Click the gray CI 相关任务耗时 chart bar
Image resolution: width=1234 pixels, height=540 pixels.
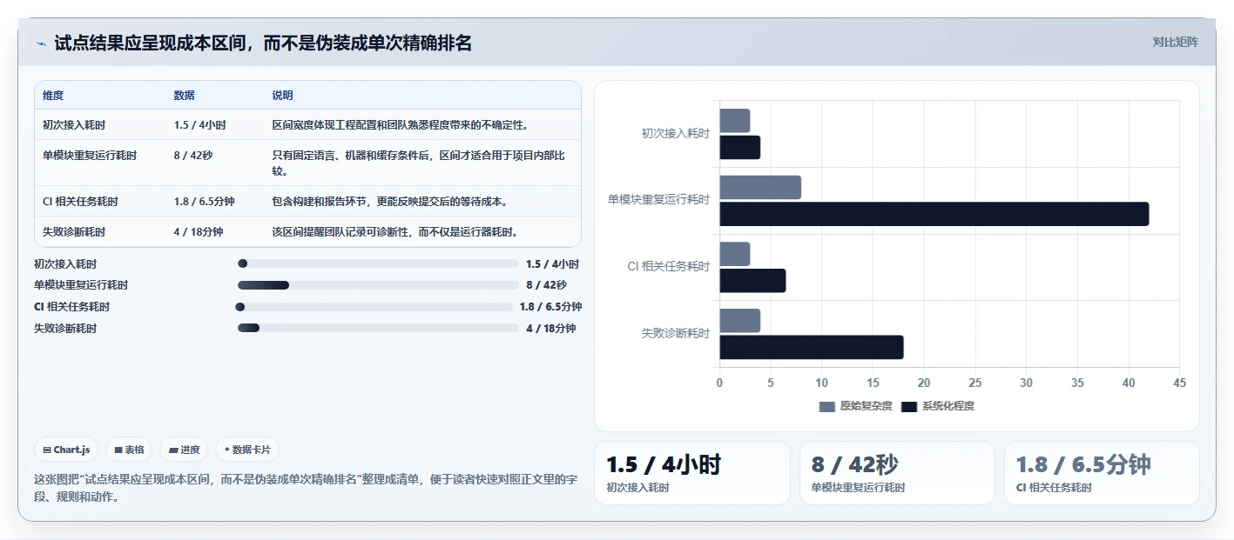click(735, 254)
